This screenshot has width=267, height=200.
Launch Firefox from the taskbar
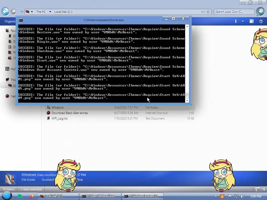[x=31, y=196]
